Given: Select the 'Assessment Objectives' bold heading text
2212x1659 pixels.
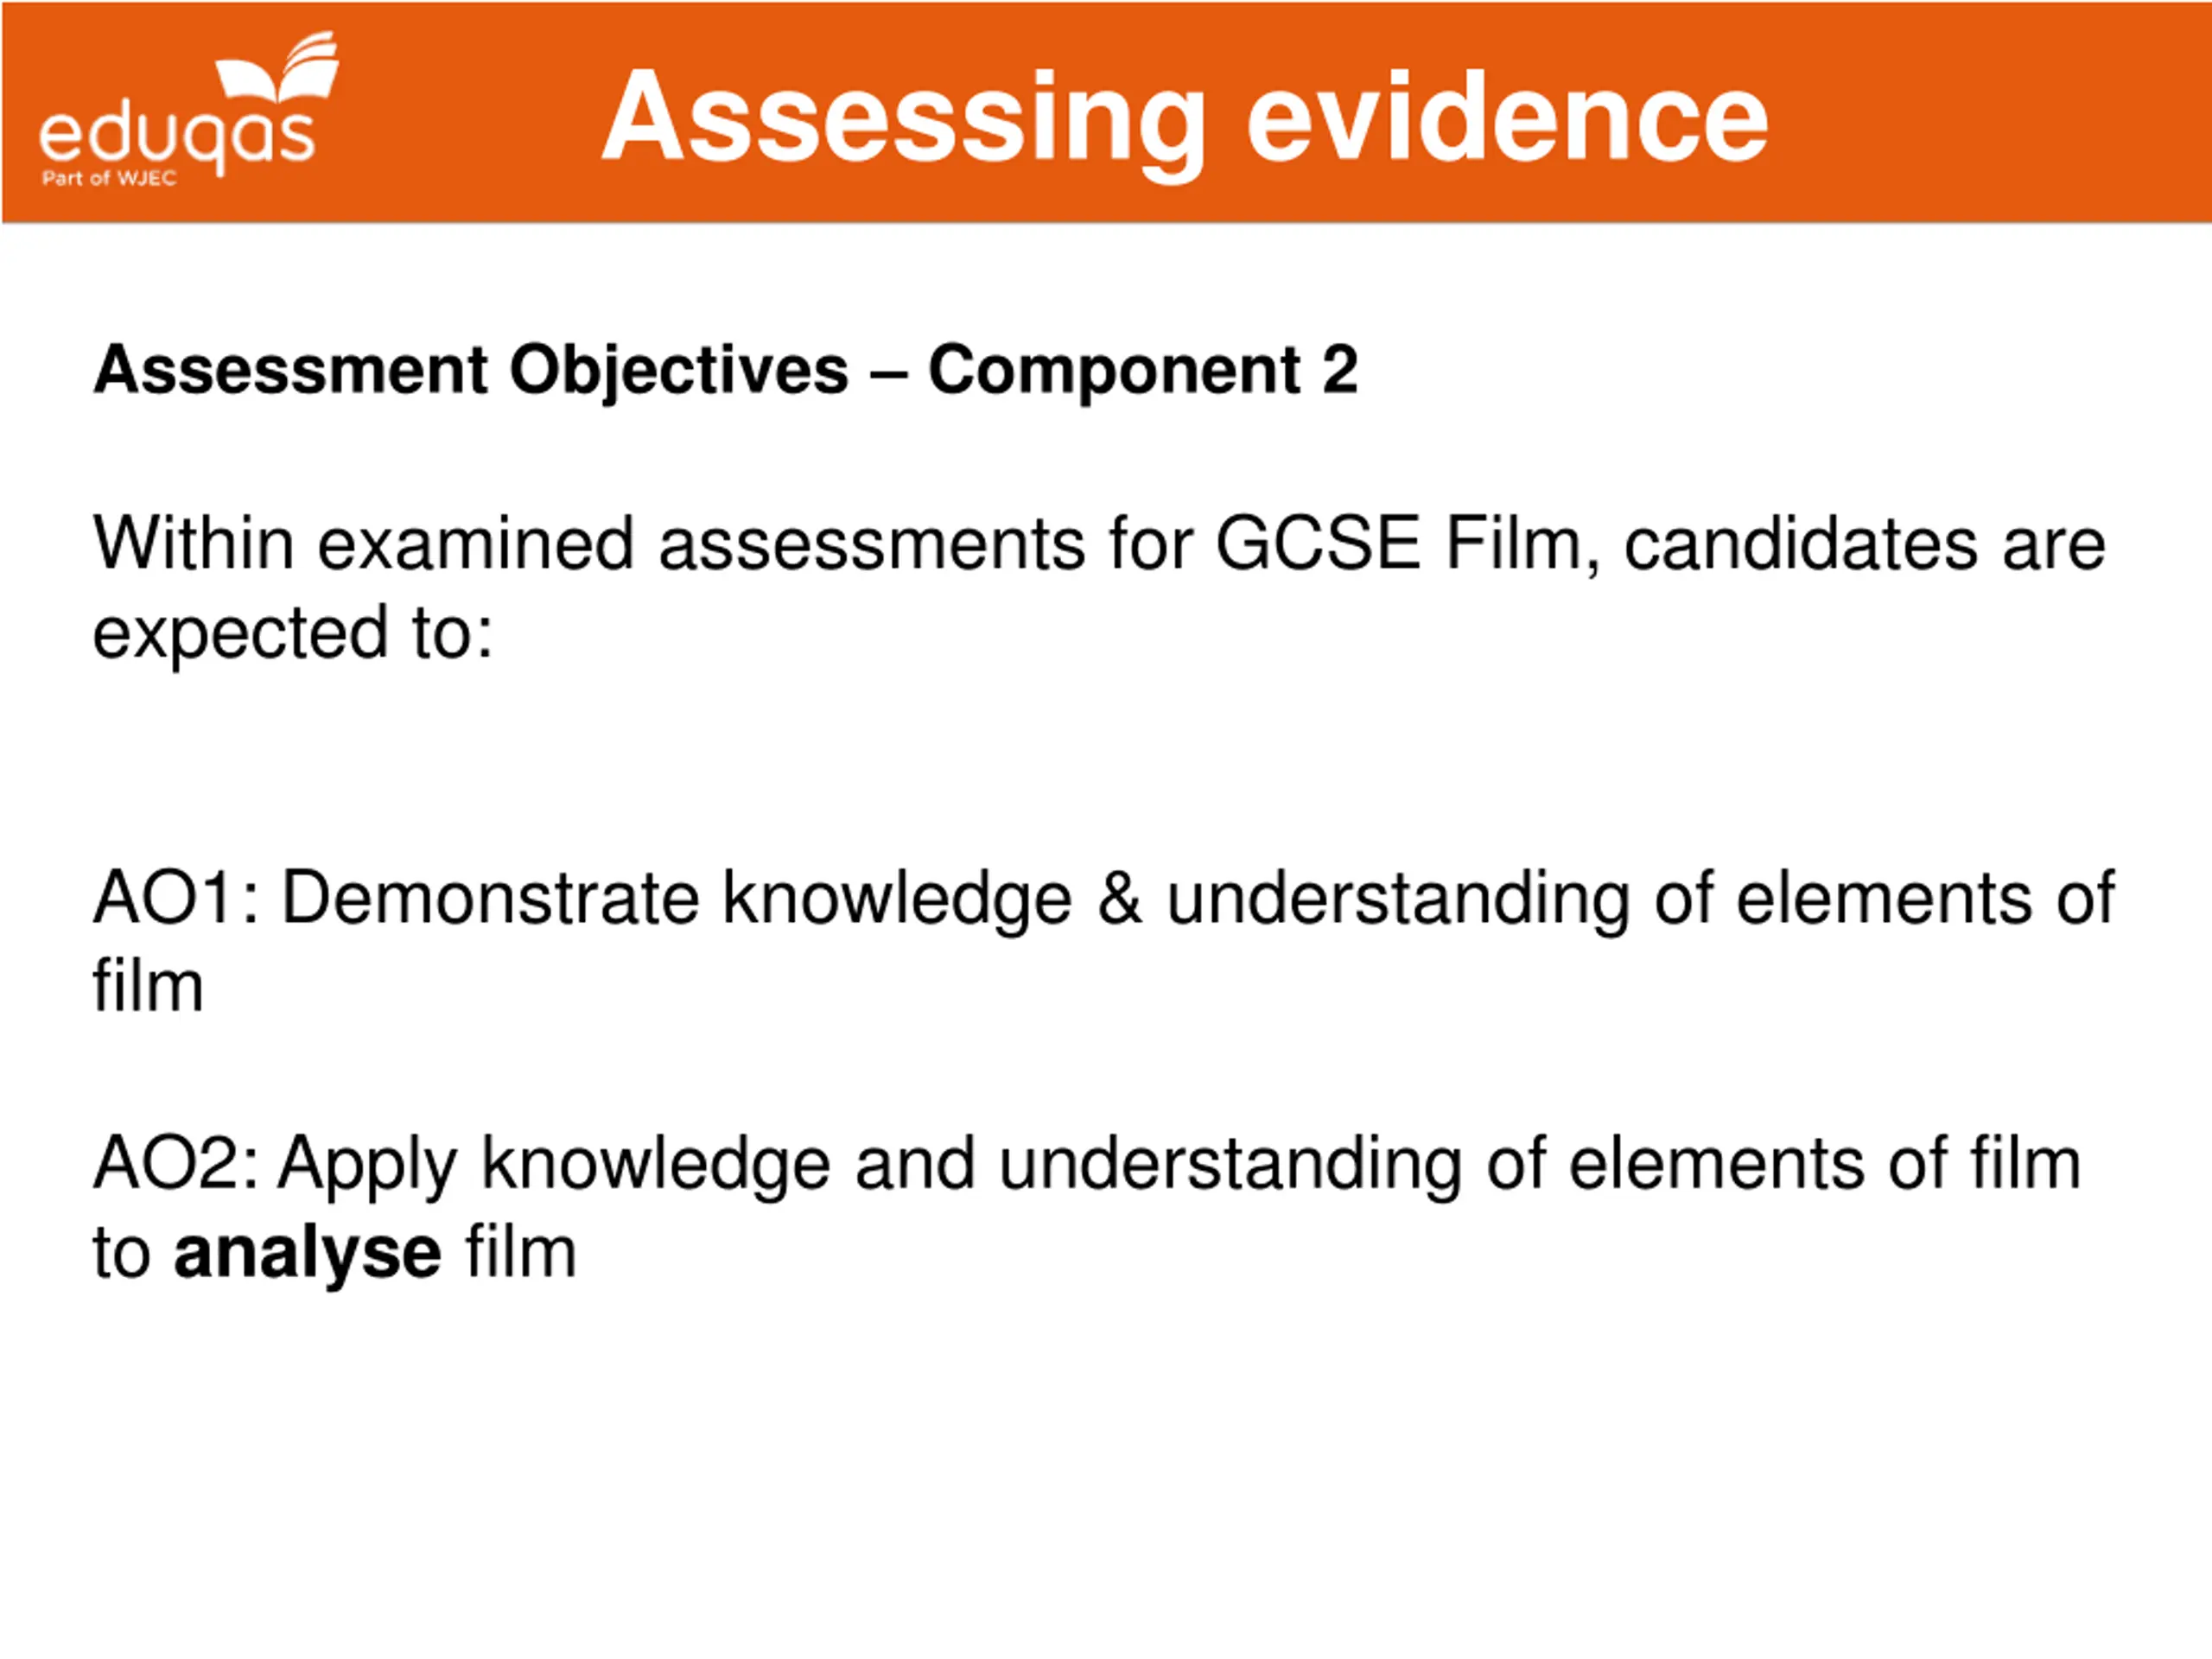Looking at the screenshot, I should 471,371.
